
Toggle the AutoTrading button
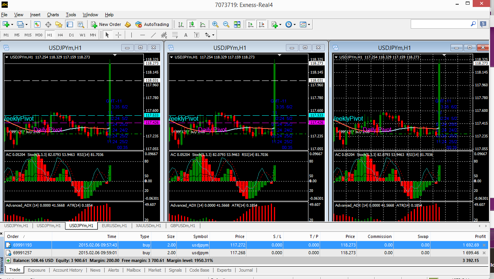152,24
